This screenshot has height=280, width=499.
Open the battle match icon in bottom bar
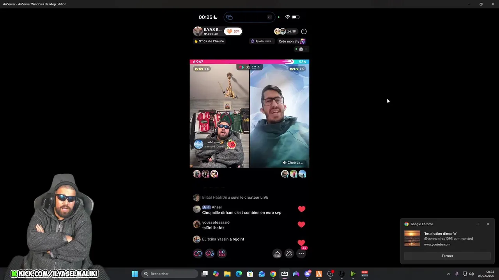click(210, 254)
